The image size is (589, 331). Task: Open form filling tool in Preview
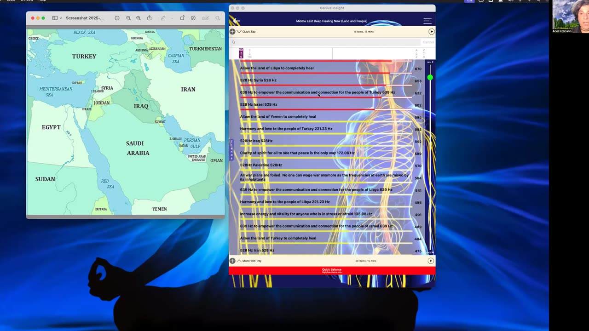tap(205, 18)
